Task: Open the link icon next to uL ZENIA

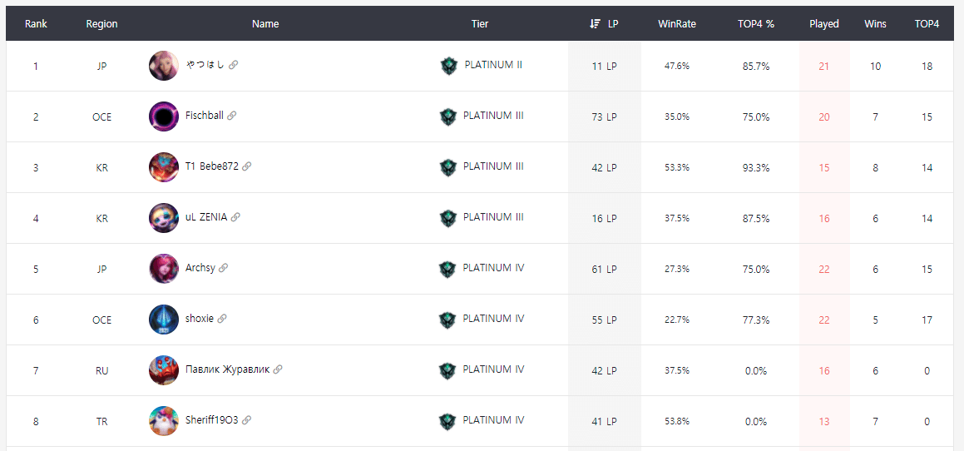Action: pyautogui.click(x=235, y=217)
